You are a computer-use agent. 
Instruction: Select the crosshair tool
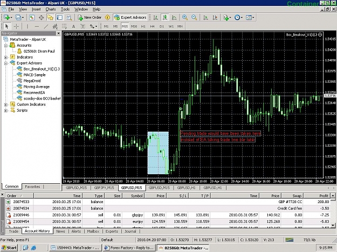(16, 26)
